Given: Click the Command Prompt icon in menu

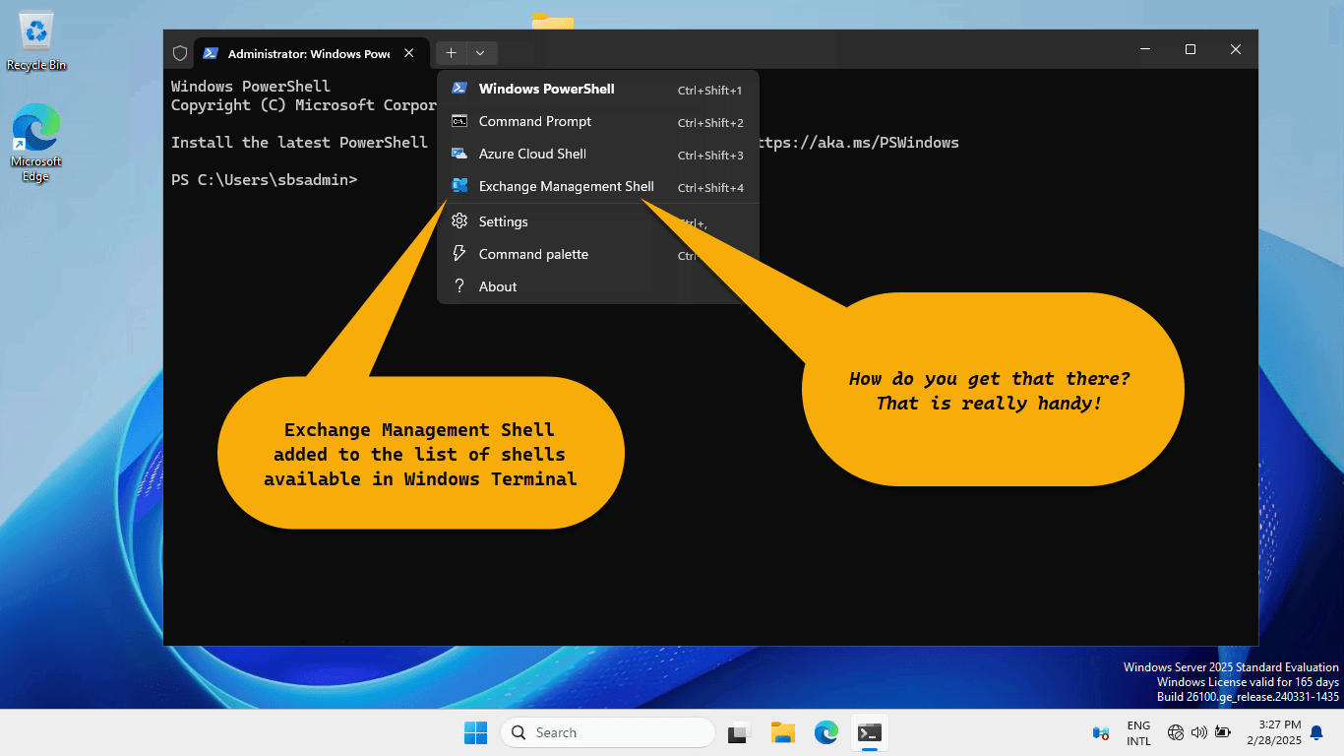Looking at the screenshot, I should click(458, 121).
